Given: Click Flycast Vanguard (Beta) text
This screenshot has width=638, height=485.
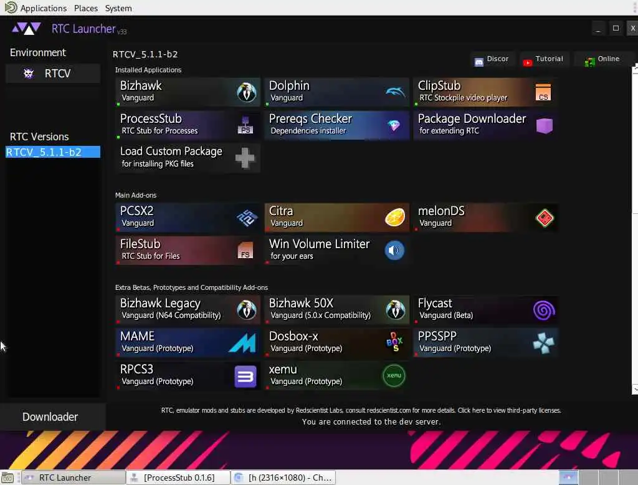Looking at the screenshot, I should tap(446, 315).
